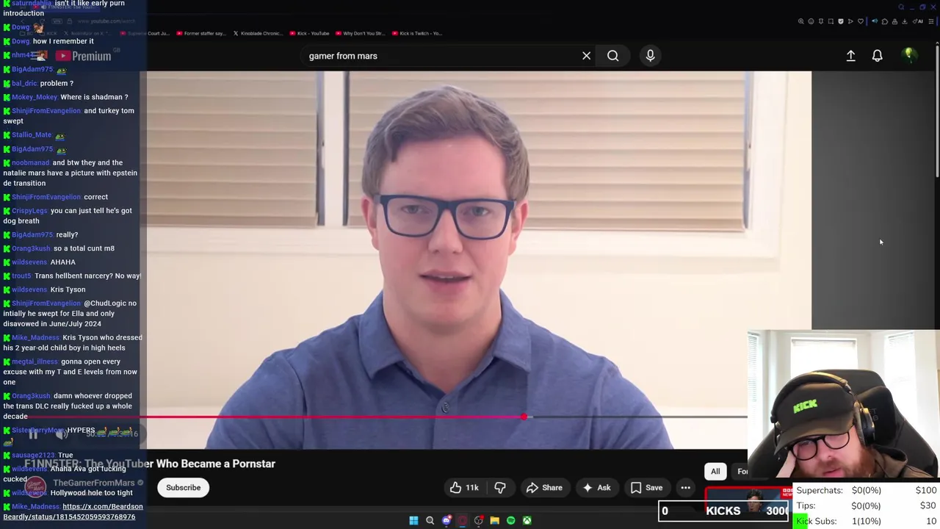The image size is (940, 529).
Task: Click the send flow arrow icon
Action: pyautogui.click(x=850, y=21)
